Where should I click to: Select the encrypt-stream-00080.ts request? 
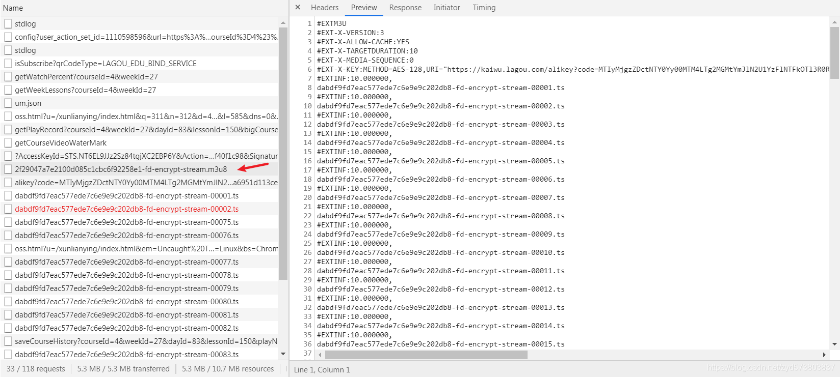click(x=139, y=302)
